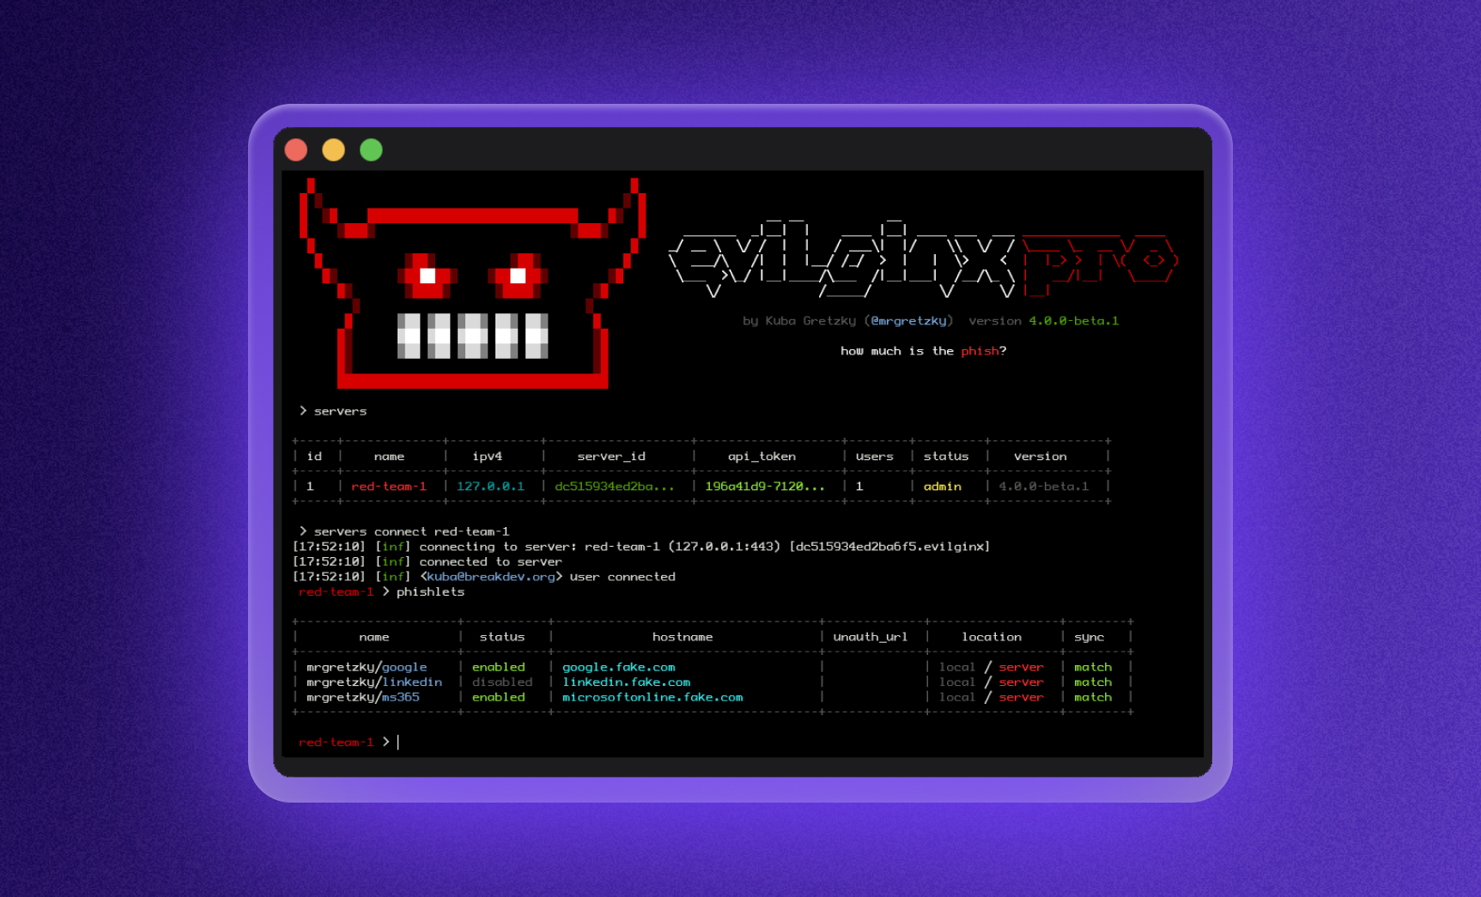Click the @mrgretzky handle

(908, 321)
